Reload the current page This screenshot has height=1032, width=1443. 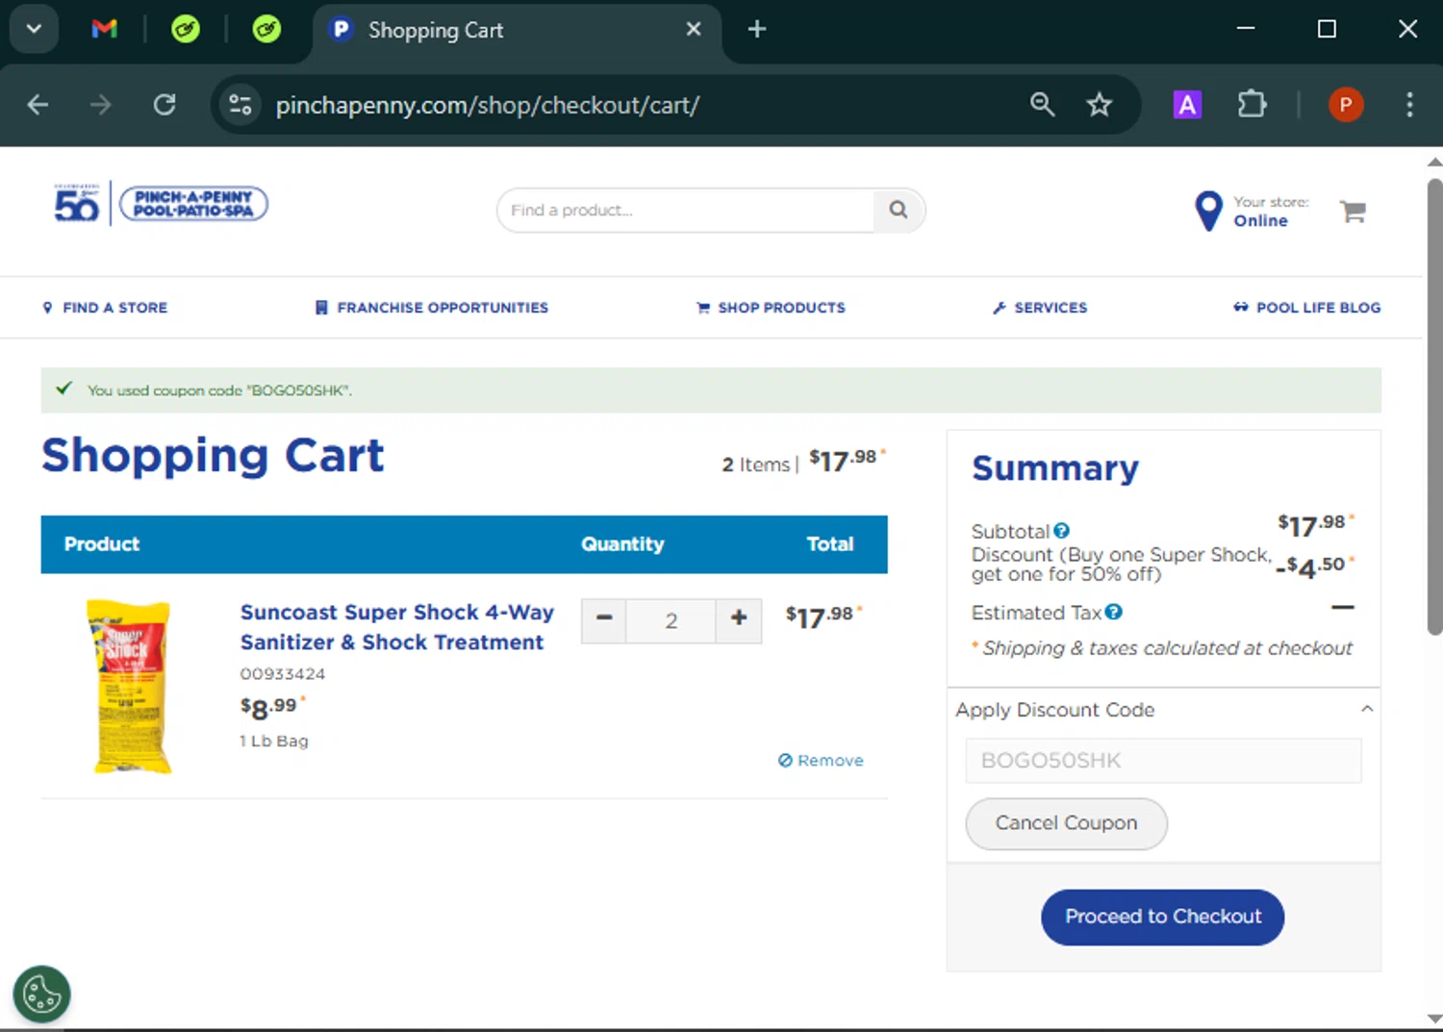(165, 104)
